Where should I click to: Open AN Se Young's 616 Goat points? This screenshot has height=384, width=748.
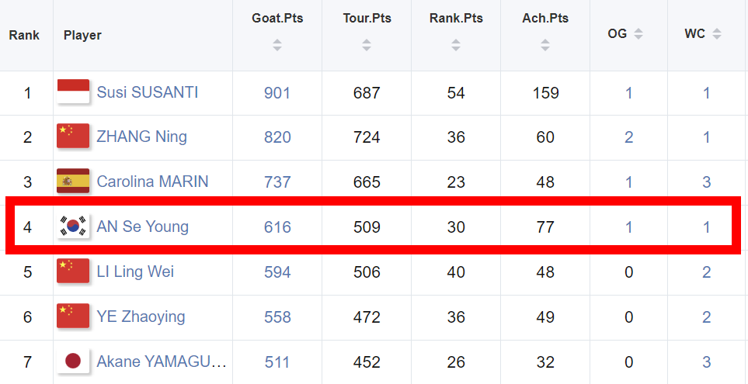(x=277, y=227)
